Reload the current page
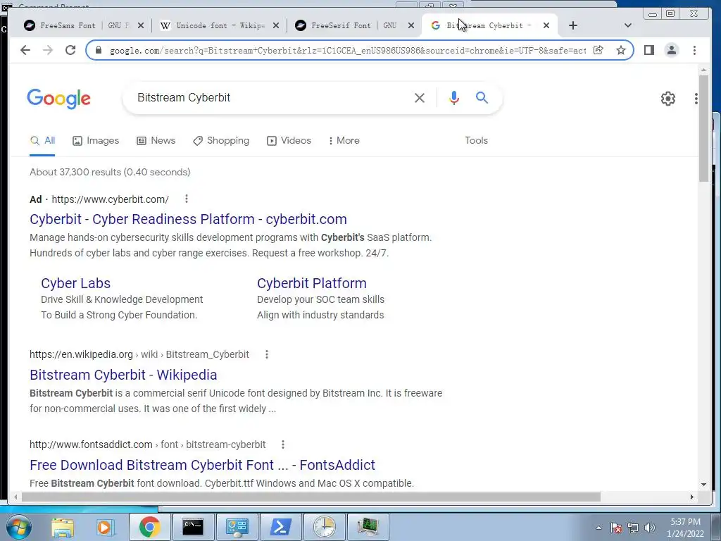Image resolution: width=721 pixels, height=541 pixels. [x=70, y=50]
